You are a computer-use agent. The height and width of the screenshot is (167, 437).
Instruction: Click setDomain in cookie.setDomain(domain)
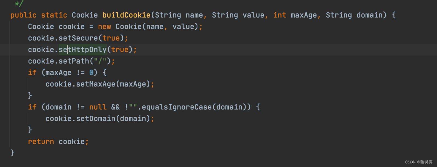pyautogui.click(x=96, y=119)
